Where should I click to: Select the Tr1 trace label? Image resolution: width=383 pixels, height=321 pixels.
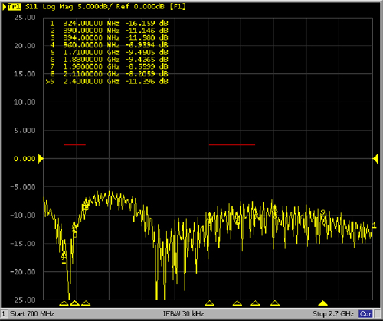click(x=14, y=7)
